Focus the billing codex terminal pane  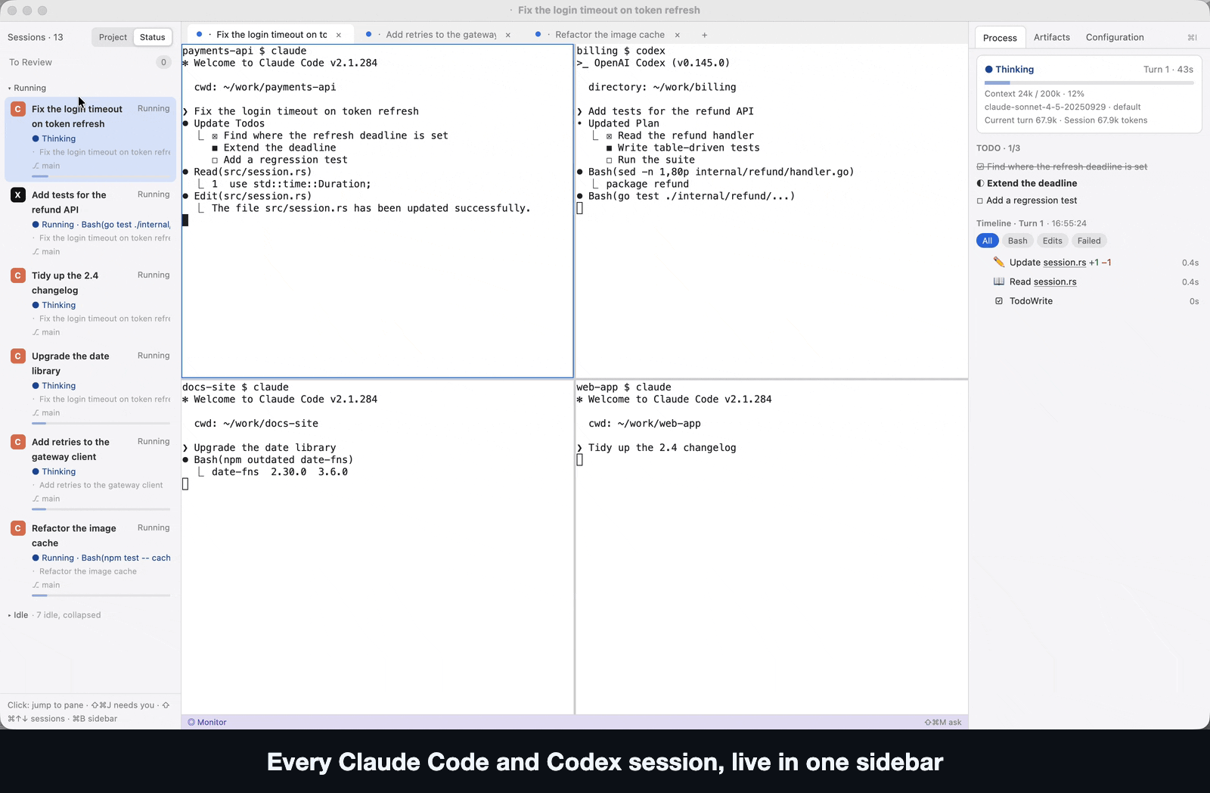click(x=771, y=211)
